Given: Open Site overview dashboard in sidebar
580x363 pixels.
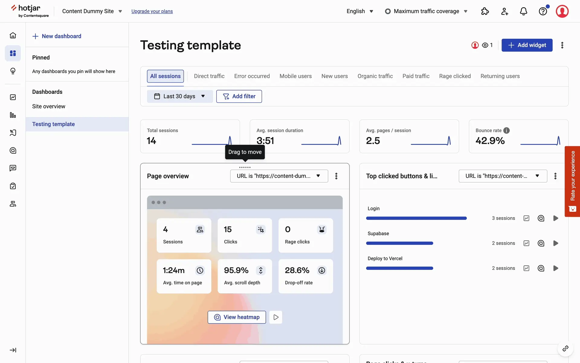Looking at the screenshot, I should point(49,106).
